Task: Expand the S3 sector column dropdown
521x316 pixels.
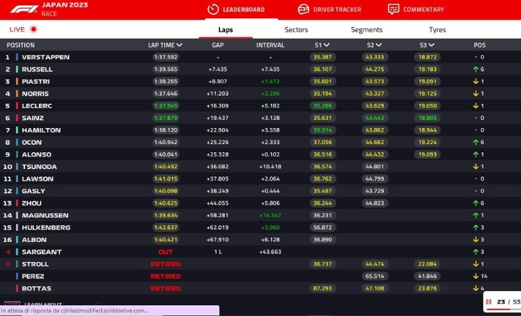Action: [427, 45]
